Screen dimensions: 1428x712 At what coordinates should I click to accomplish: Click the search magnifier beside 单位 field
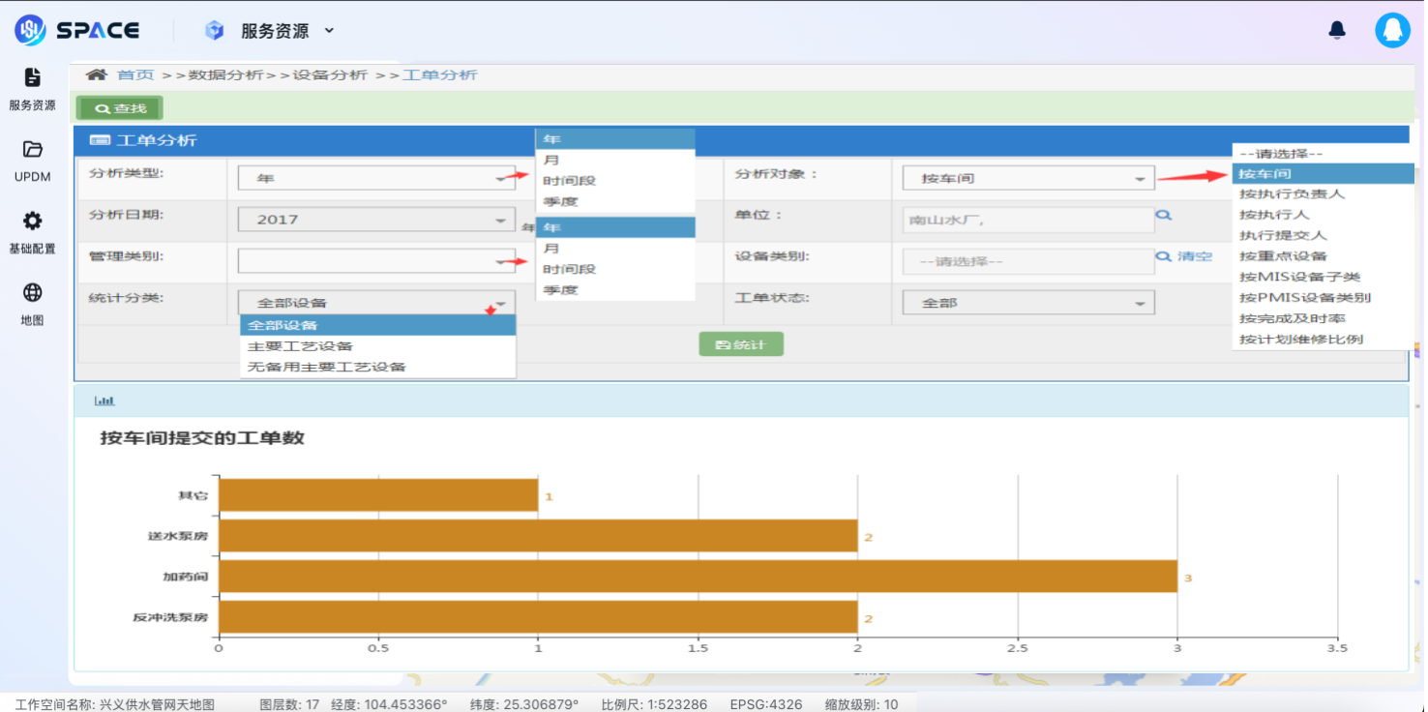(x=1165, y=216)
